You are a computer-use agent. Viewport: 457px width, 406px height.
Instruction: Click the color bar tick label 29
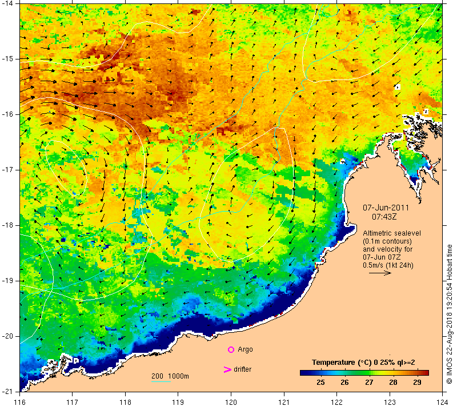click(417, 383)
